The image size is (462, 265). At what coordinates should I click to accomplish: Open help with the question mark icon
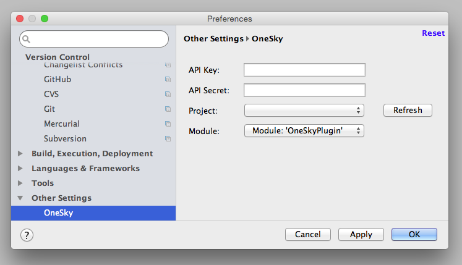27,235
